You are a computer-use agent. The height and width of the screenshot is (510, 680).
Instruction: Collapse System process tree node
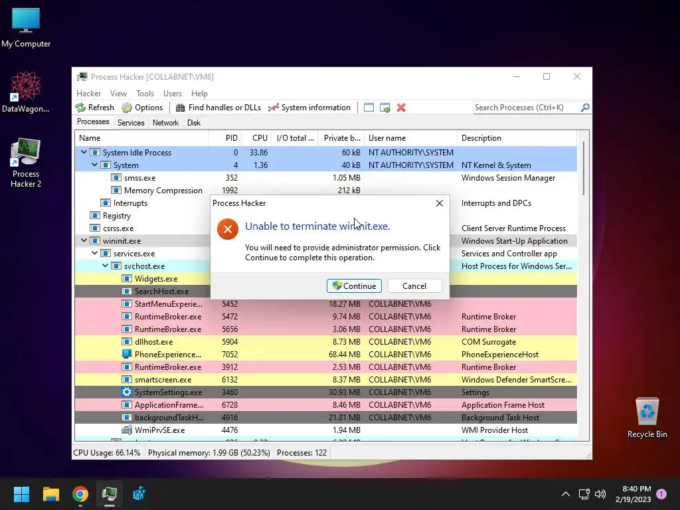point(94,165)
